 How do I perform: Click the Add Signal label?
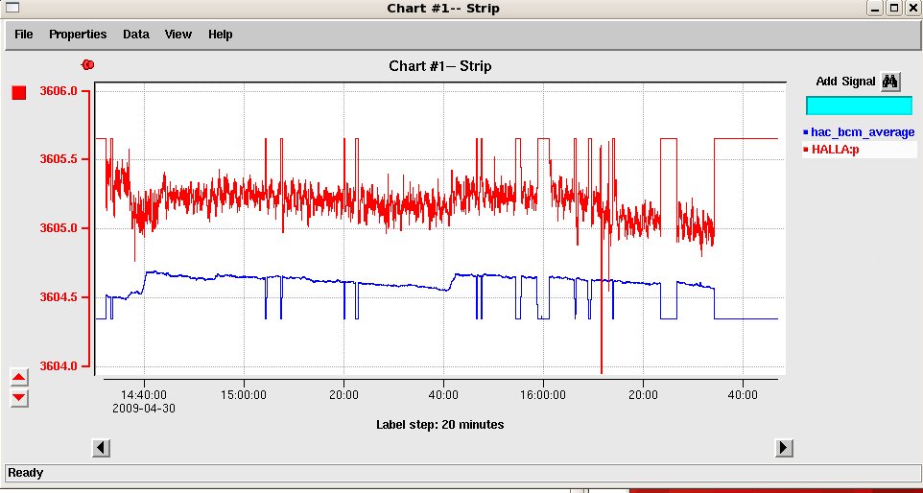[x=845, y=82]
